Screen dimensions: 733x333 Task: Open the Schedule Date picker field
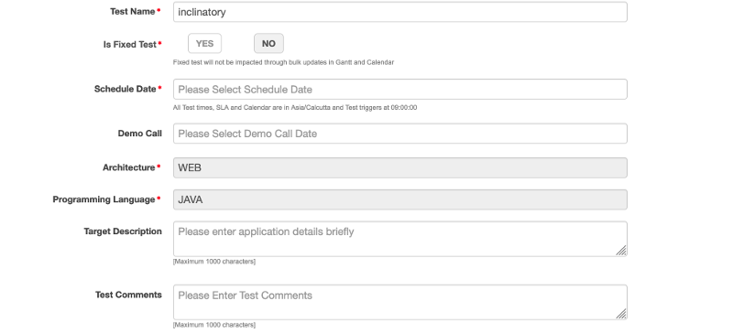pyautogui.click(x=399, y=90)
